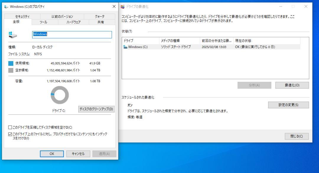
Task: Open the ツール tab
Action: [43, 22]
